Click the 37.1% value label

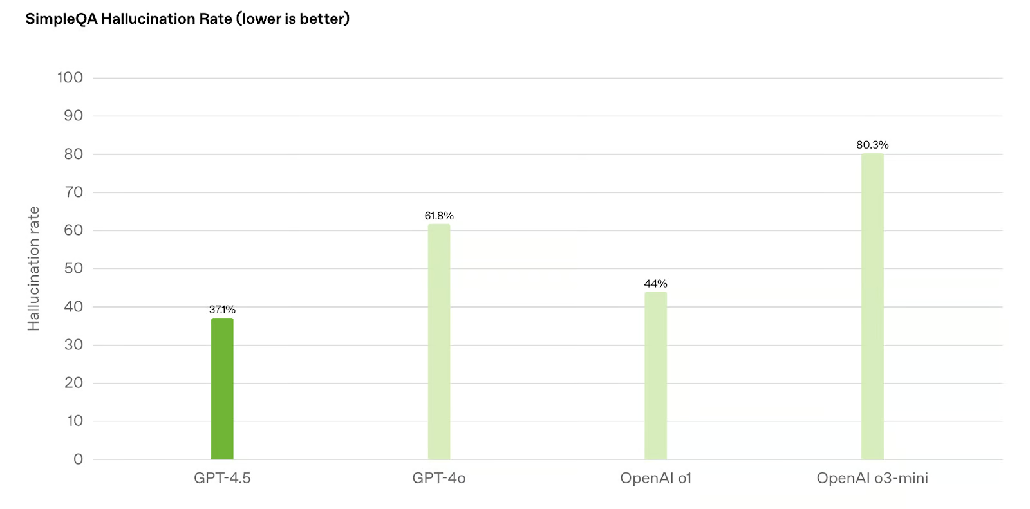pos(222,310)
